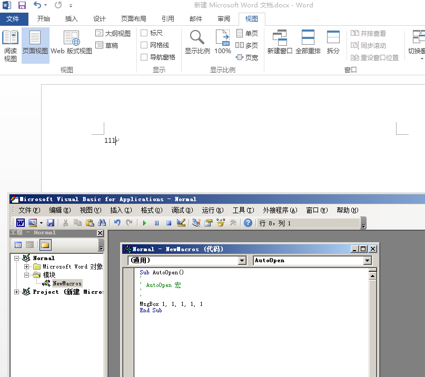Click the Redo button in Word quick access toolbar
The image size is (425, 377).
58,5
